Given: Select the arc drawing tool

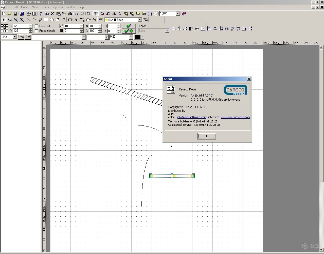Looking at the screenshot, I should pos(34,20).
